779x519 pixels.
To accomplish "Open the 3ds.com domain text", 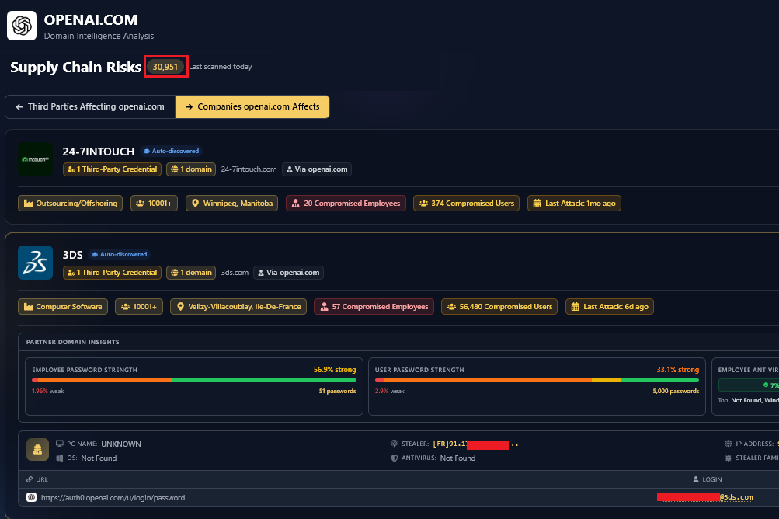I will click(235, 273).
